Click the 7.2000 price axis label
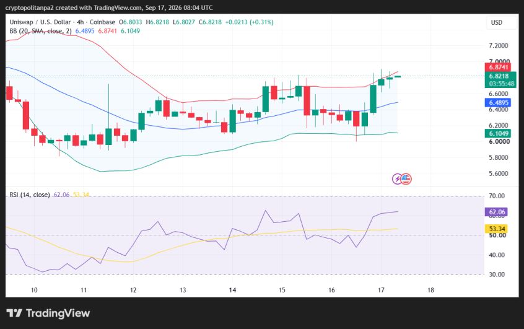This screenshot has height=329, width=524. pyautogui.click(x=498, y=46)
